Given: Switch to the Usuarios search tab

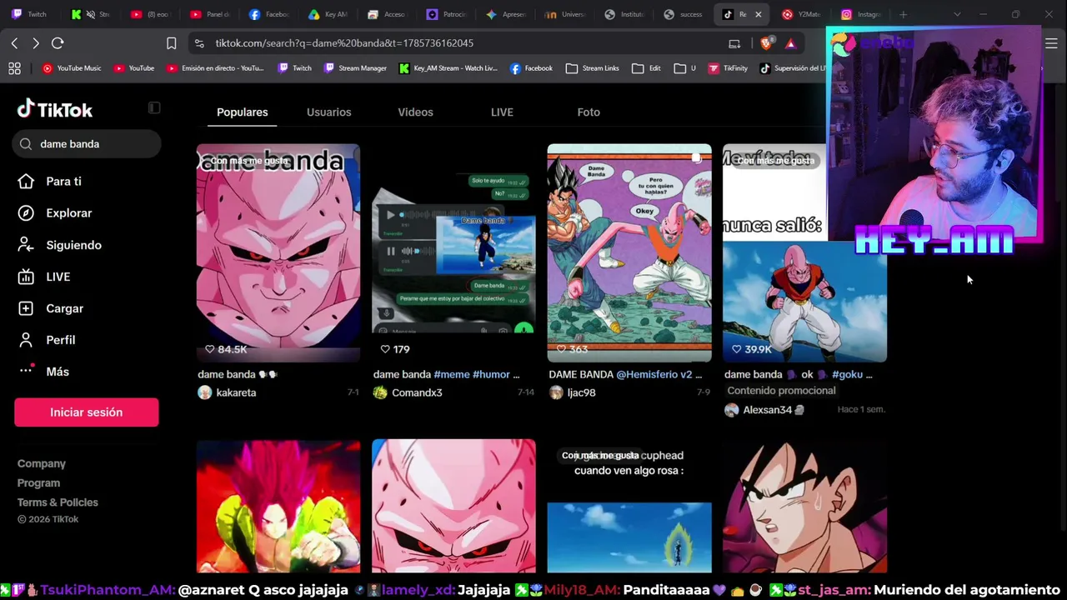Looking at the screenshot, I should (x=328, y=112).
